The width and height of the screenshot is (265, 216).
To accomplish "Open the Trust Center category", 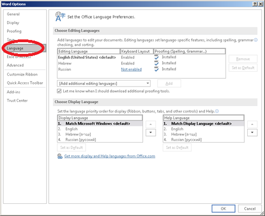I will point(17,101).
